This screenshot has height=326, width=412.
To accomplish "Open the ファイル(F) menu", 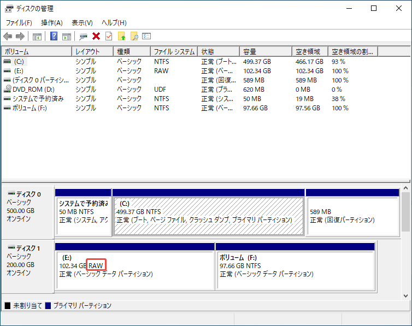I will (x=19, y=23).
